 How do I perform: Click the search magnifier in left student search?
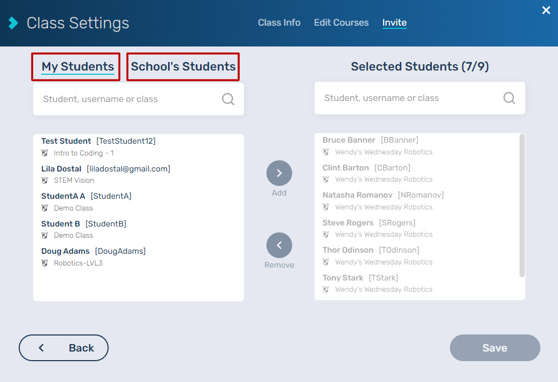(228, 99)
